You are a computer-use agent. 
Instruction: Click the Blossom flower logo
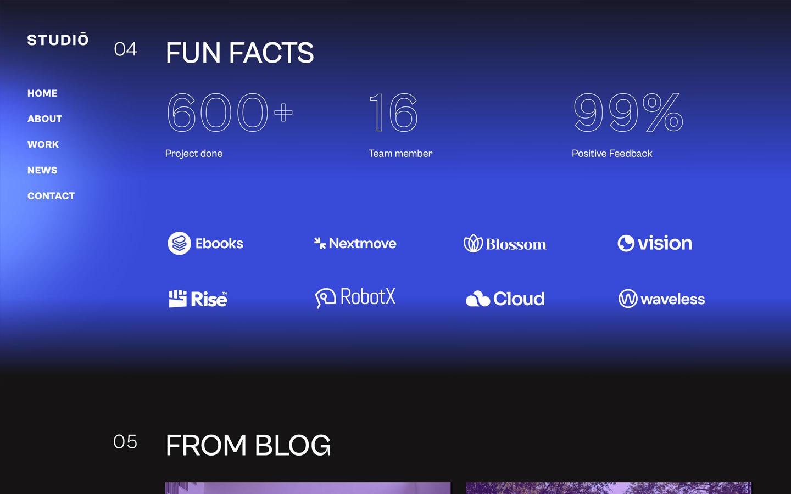coord(505,244)
